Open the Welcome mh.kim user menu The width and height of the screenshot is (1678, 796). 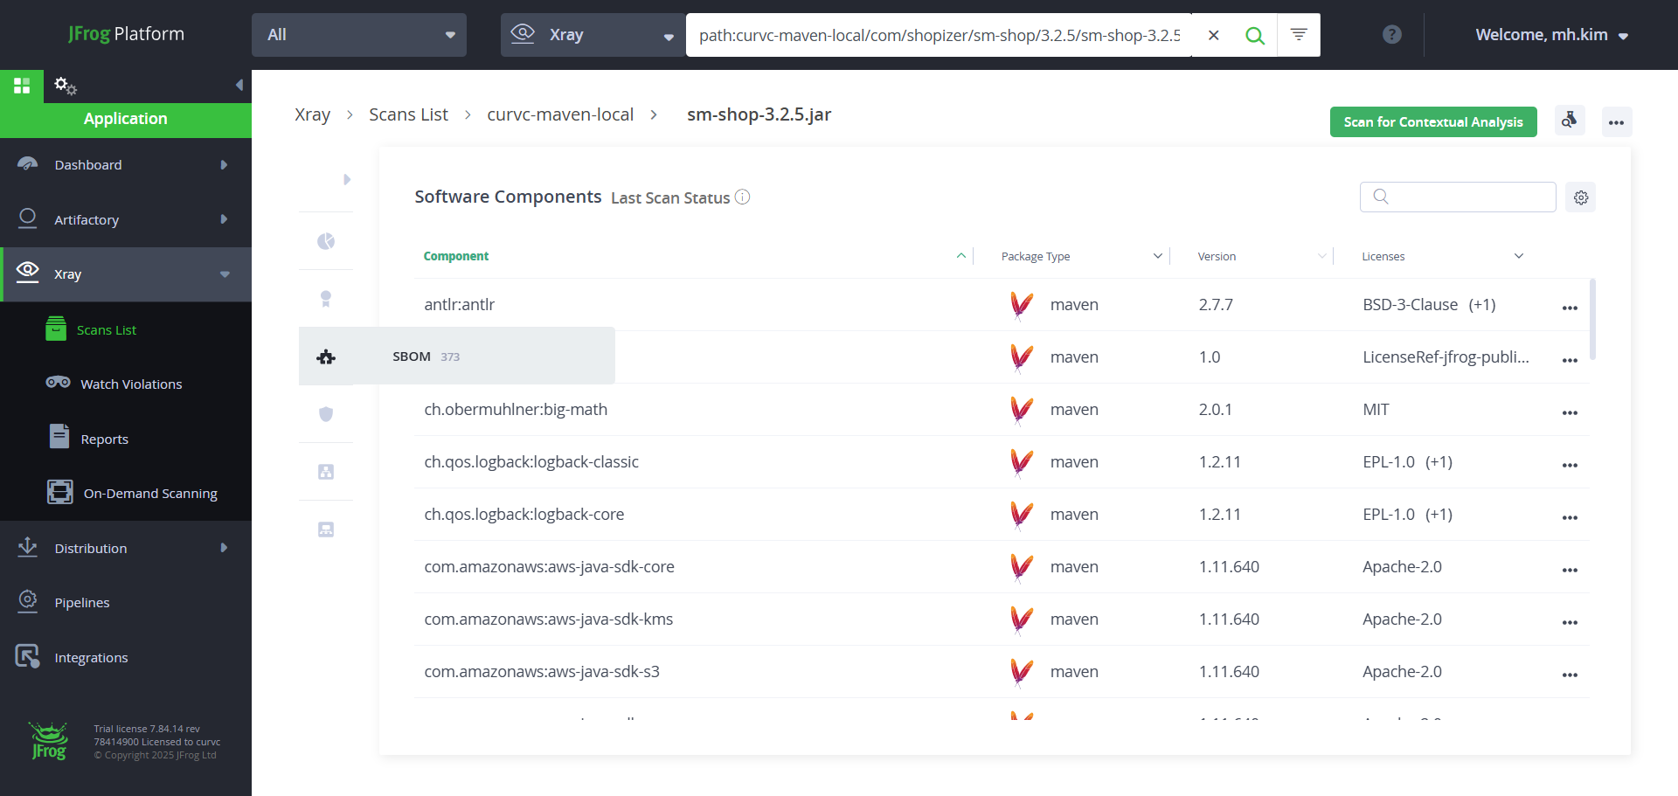click(x=1551, y=35)
